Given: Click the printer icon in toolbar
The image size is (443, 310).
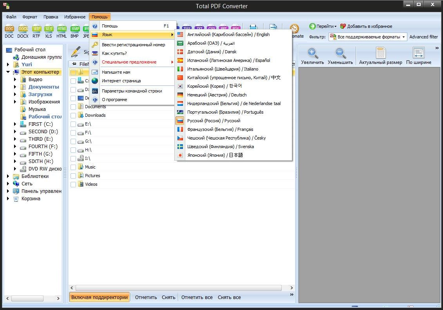Looking at the screenshot, I should (x=253, y=27).
